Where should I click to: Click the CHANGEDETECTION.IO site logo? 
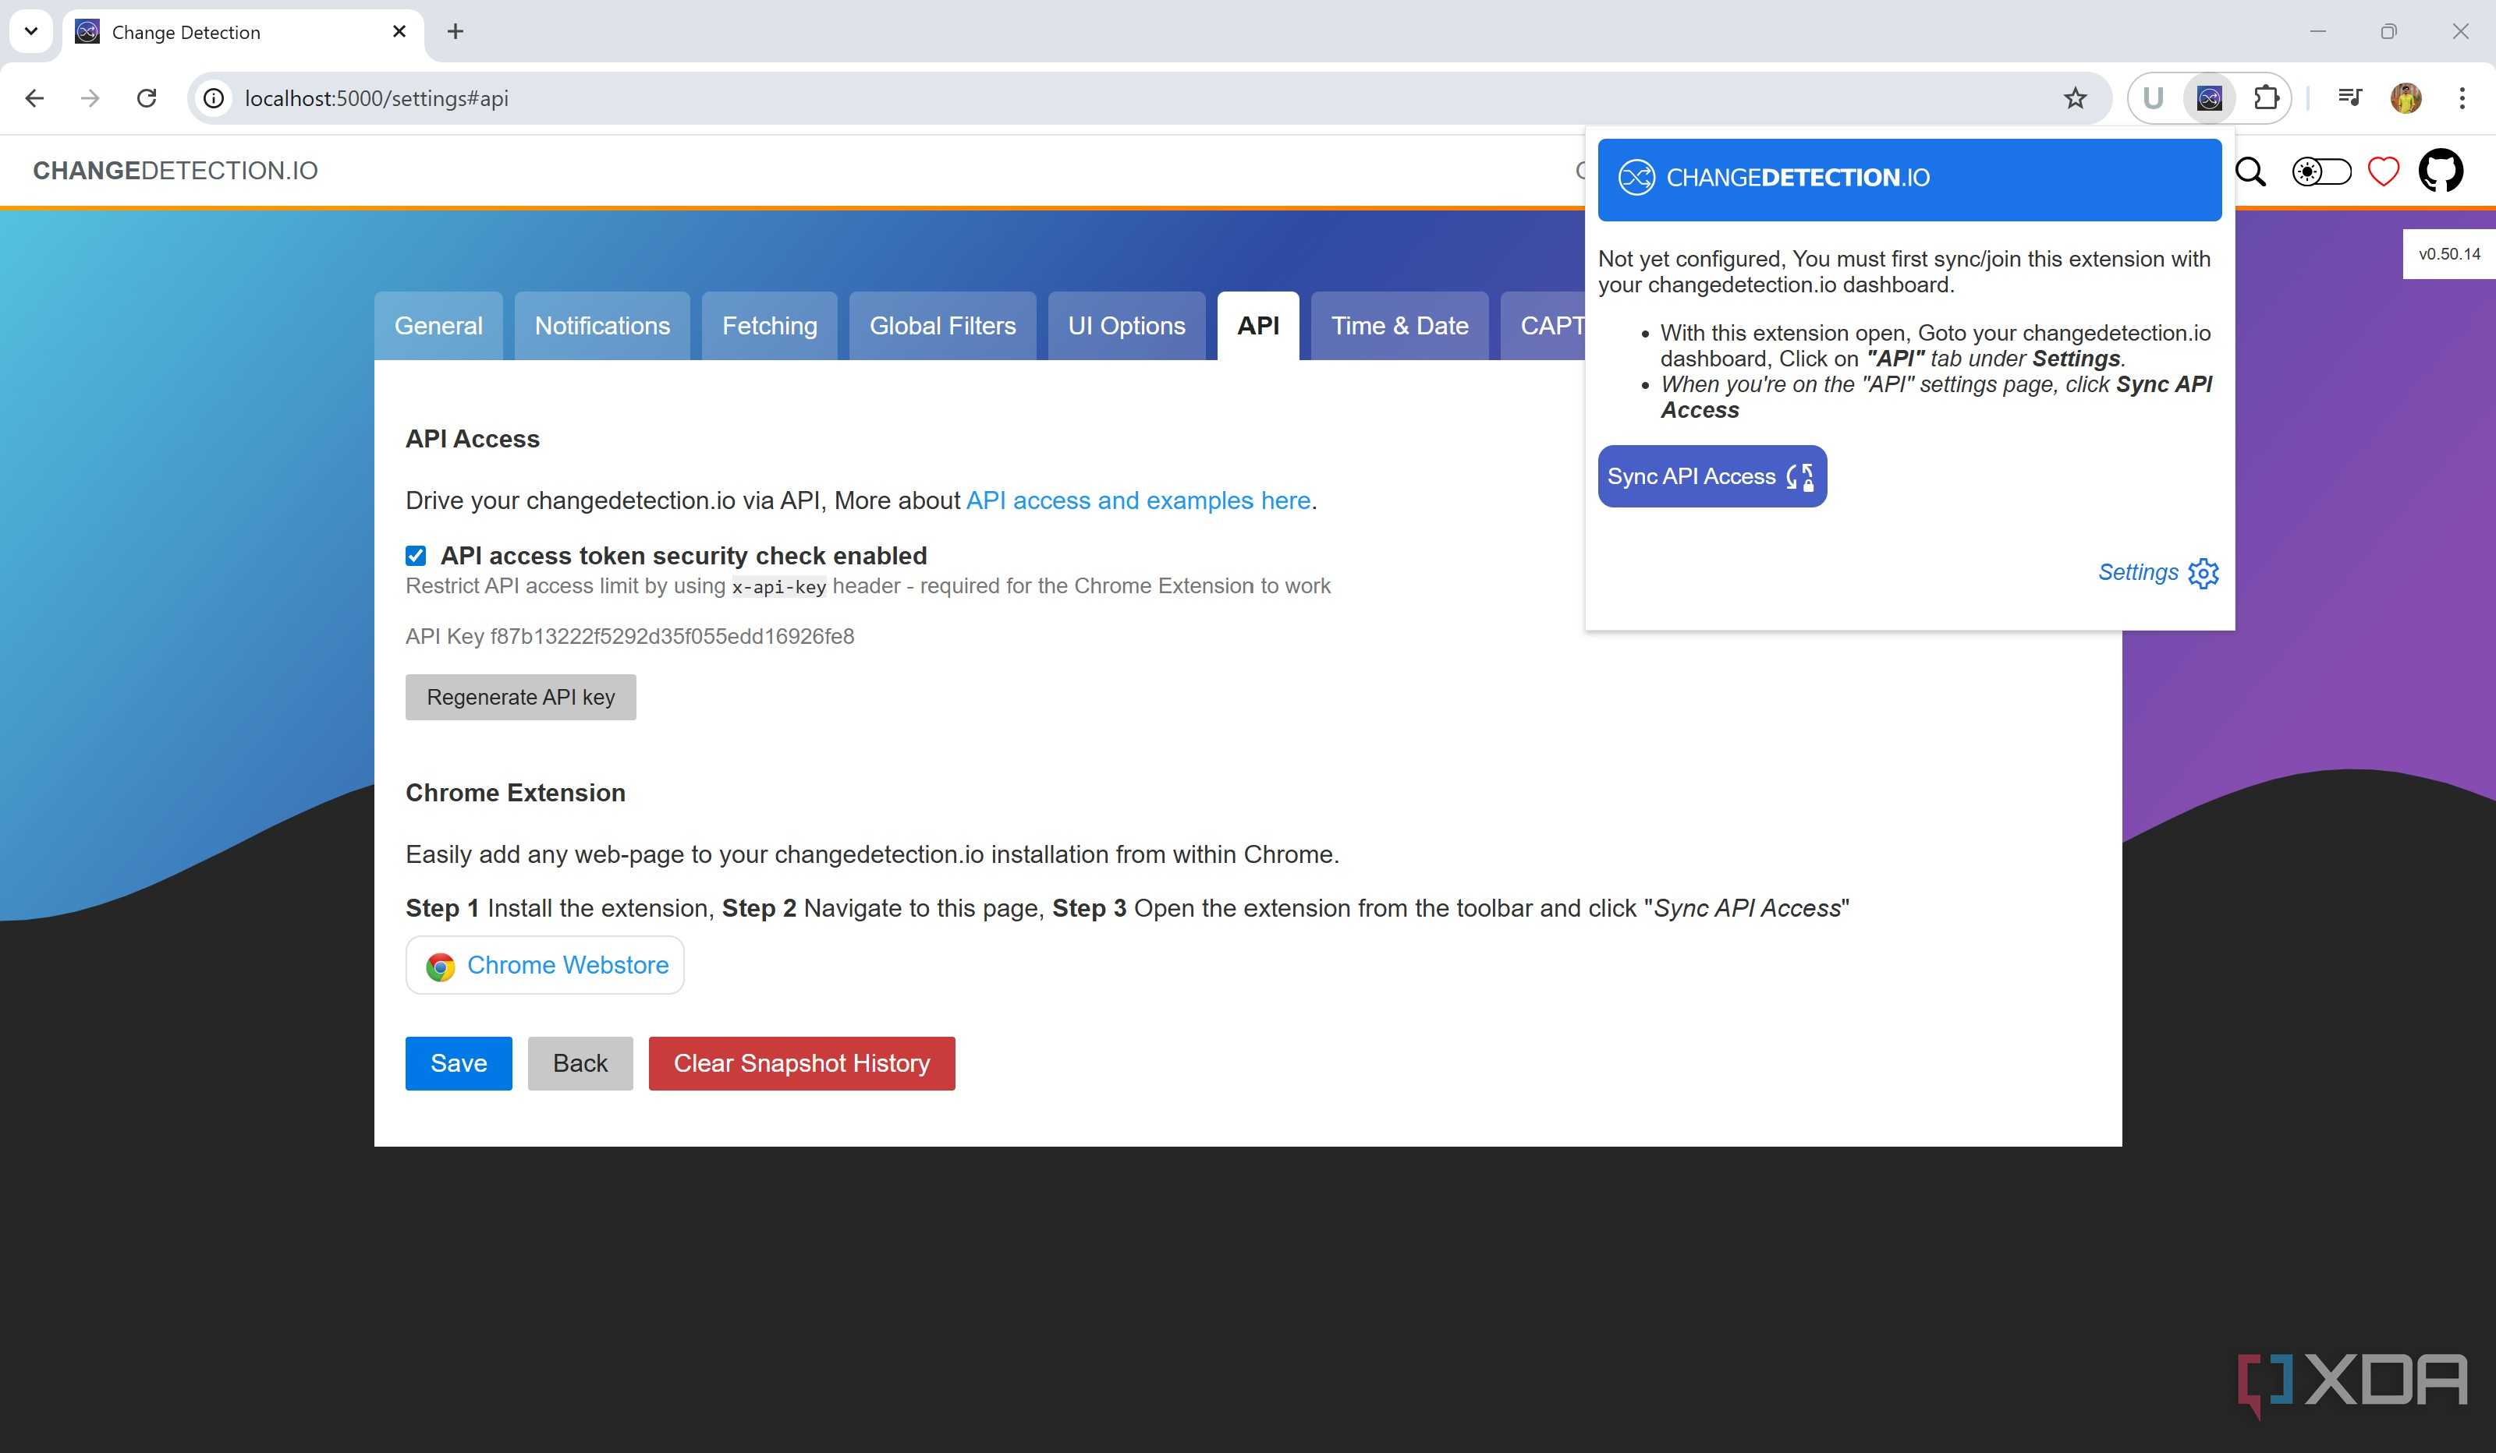pos(175,170)
